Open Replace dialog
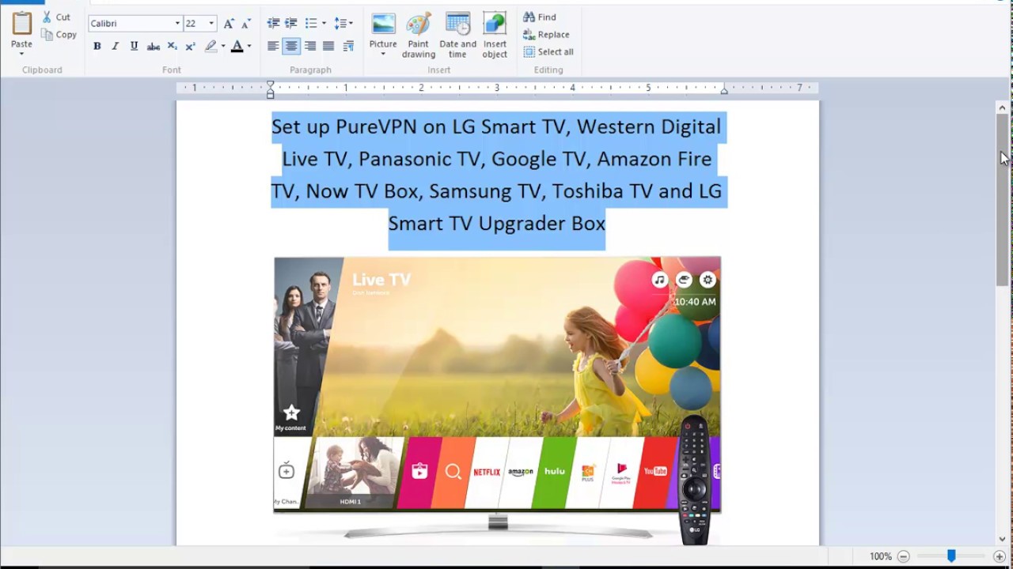1013x569 pixels. point(546,35)
